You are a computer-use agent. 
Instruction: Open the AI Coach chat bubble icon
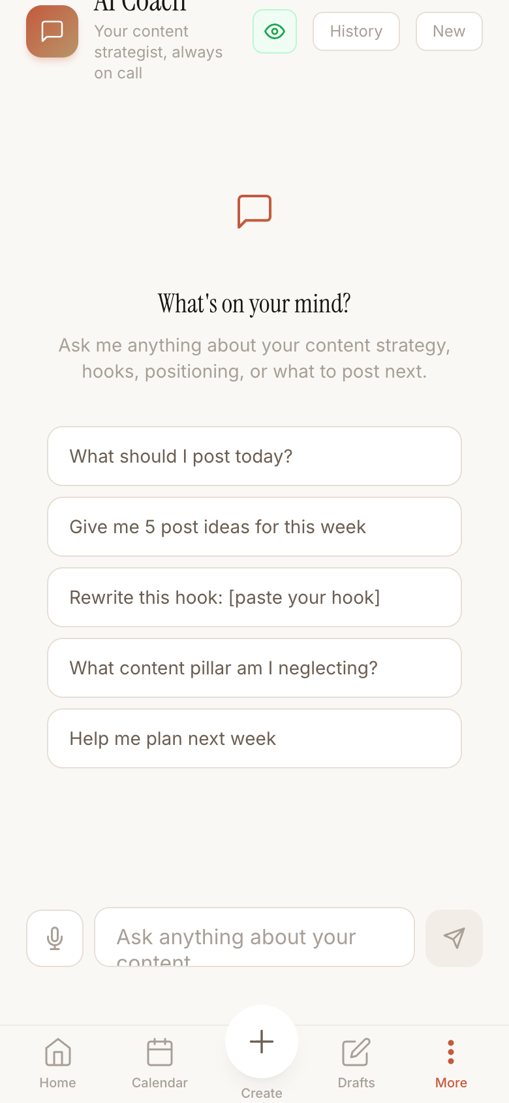click(x=52, y=31)
